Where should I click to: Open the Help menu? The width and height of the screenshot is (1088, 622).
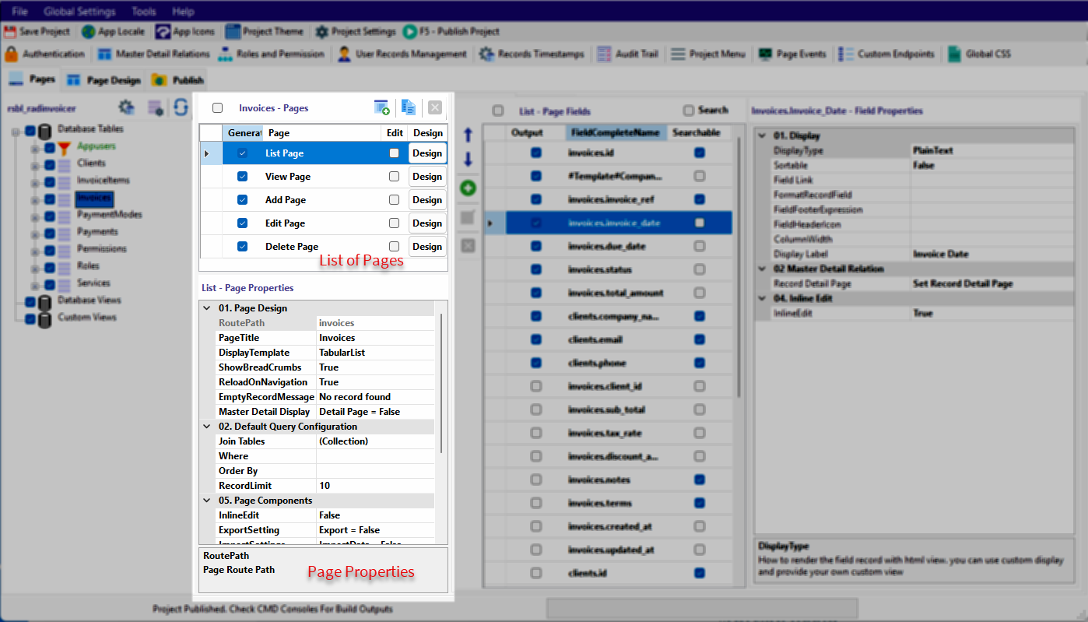pyautogui.click(x=183, y=12)
